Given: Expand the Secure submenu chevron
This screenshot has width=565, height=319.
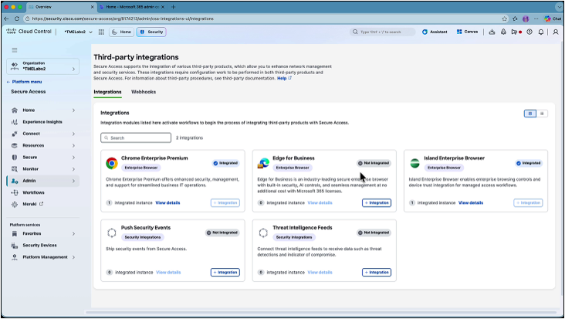Looking at the screenshot, I should pyautogui.click(x=73, y=158).
